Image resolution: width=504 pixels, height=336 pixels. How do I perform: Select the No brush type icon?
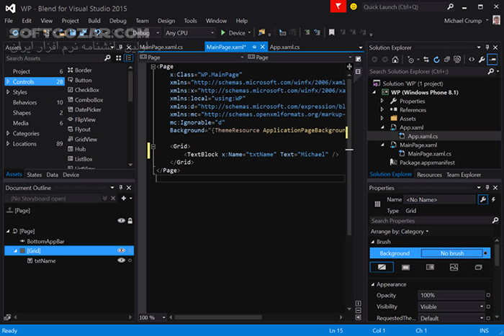(382, 267)
